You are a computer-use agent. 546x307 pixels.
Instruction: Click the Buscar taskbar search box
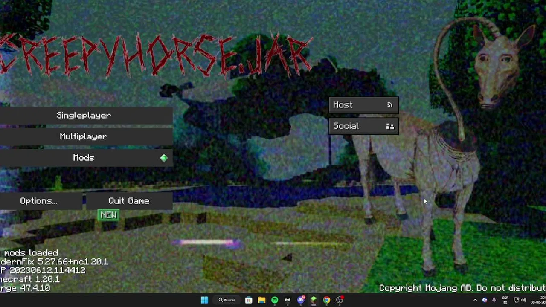pos(227,300)
